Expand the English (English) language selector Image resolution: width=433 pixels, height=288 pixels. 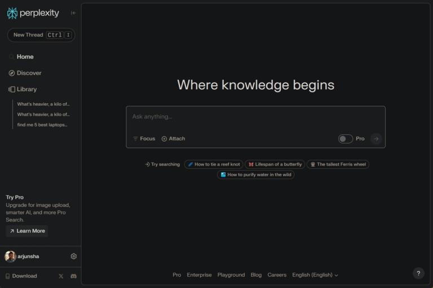pyautogui.click(x=315, y=275)
